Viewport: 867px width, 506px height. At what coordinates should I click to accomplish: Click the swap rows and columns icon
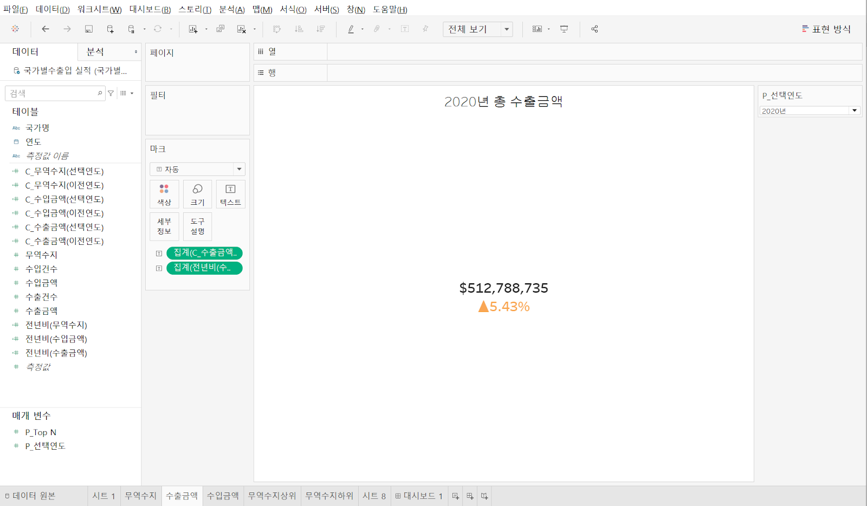pos(277,29)
